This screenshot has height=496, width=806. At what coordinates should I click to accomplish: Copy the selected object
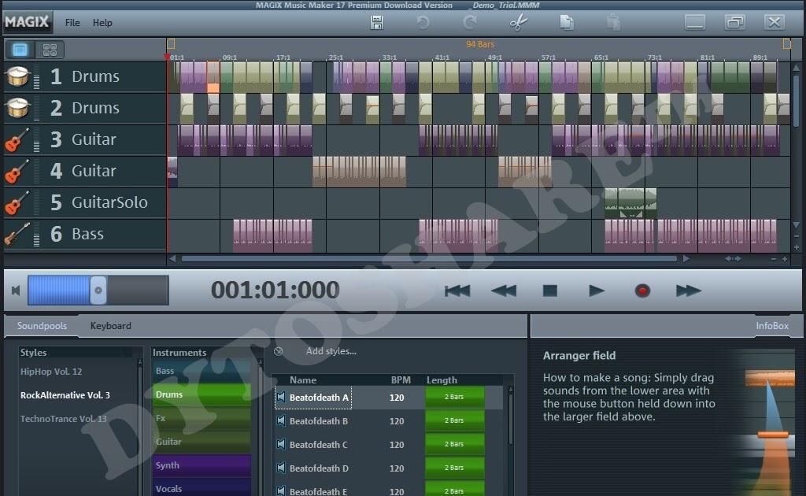(x=566, y=22)
